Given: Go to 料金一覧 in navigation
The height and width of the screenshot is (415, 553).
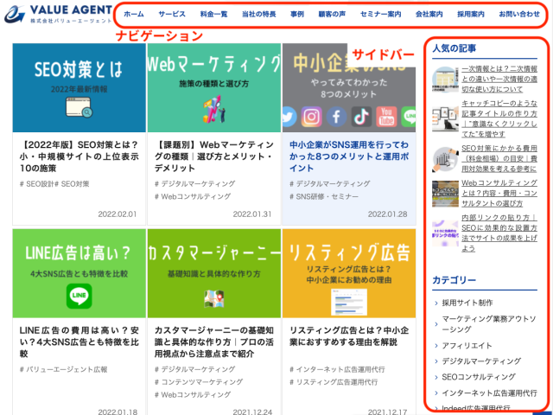Looking at the screenshot, I should [213, 14].
